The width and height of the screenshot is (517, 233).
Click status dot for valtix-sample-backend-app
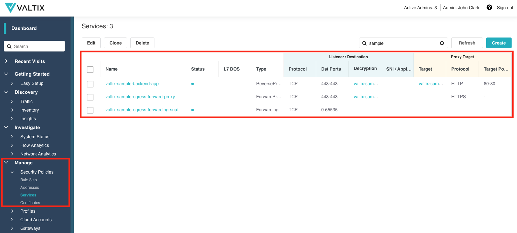pos(193,84)
